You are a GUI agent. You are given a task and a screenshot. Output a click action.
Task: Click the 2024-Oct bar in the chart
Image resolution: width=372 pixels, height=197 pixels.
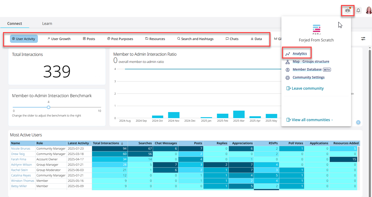[x=158, y=117]
